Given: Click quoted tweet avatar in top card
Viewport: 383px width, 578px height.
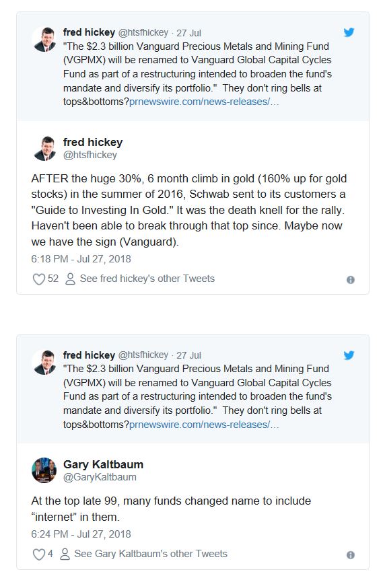Looking at the screenshot, I should point(44,39).
